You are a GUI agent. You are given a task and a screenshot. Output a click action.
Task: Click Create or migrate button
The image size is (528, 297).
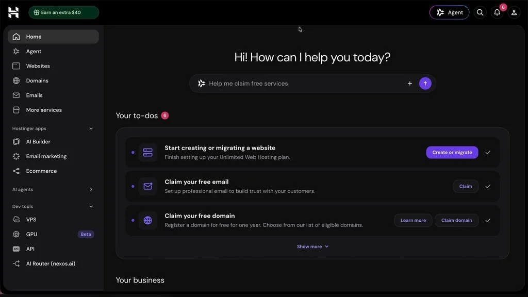pyautogui.click(x=452, y=153)
